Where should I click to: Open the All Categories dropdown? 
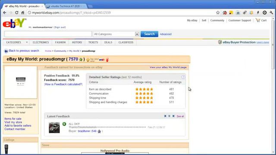point(137,34)
